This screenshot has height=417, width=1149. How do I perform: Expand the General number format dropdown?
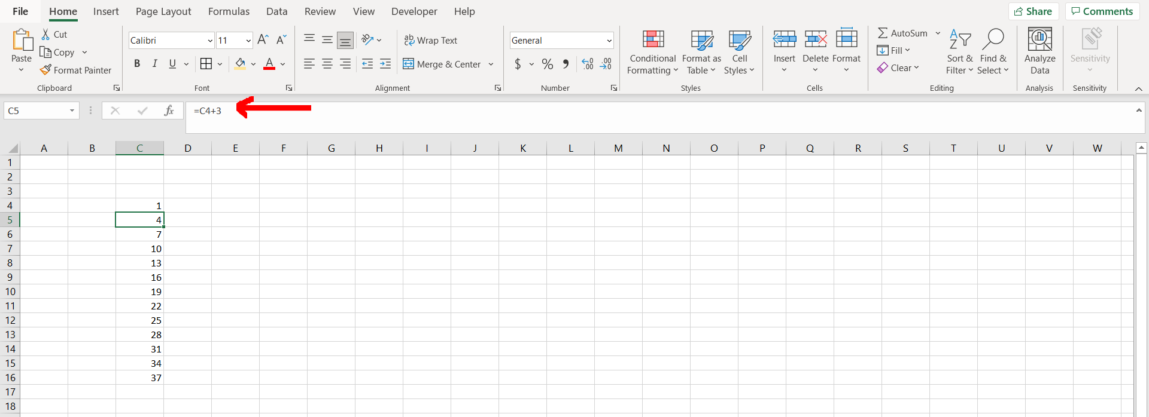(609, 41)
